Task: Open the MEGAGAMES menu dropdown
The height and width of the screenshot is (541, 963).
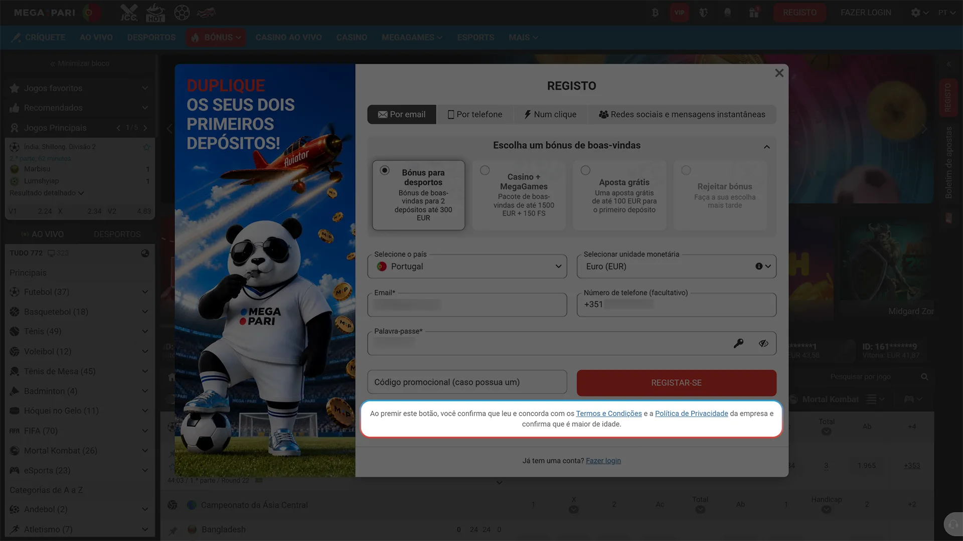Action: pyautogui.click(x=412, y=38)
